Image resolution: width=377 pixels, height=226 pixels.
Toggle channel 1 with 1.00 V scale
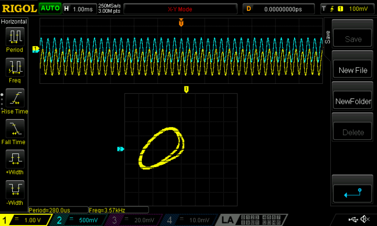25,220
